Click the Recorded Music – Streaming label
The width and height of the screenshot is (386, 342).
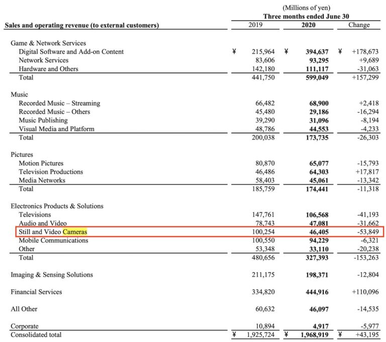coord(59,103)
